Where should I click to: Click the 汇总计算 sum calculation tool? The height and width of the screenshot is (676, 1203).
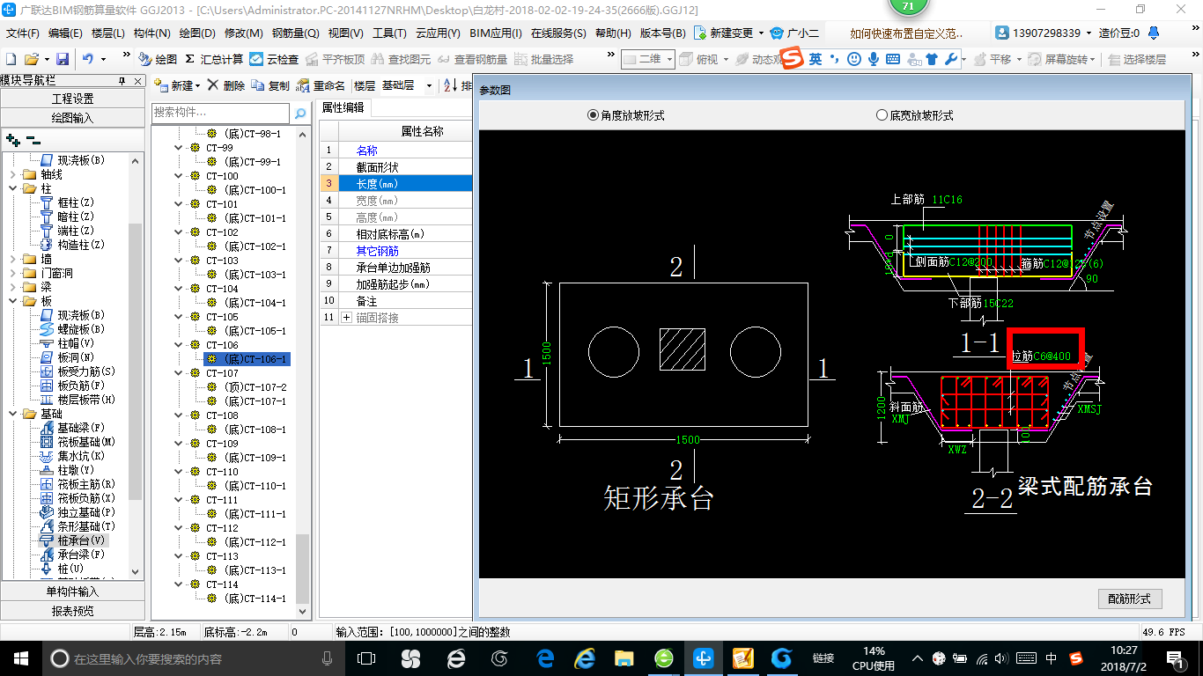[x=214, y=59]
